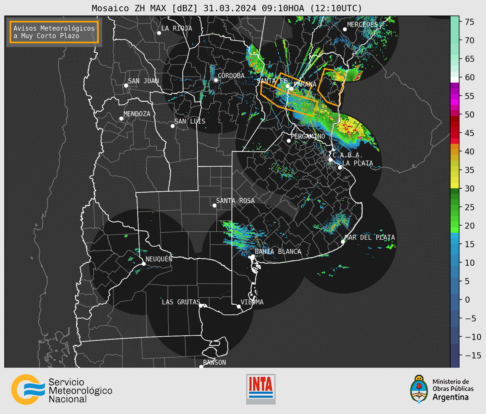Click the C.A.B.A. city marker dot
Screen dimensions: 486x414
tap(330, 160)
